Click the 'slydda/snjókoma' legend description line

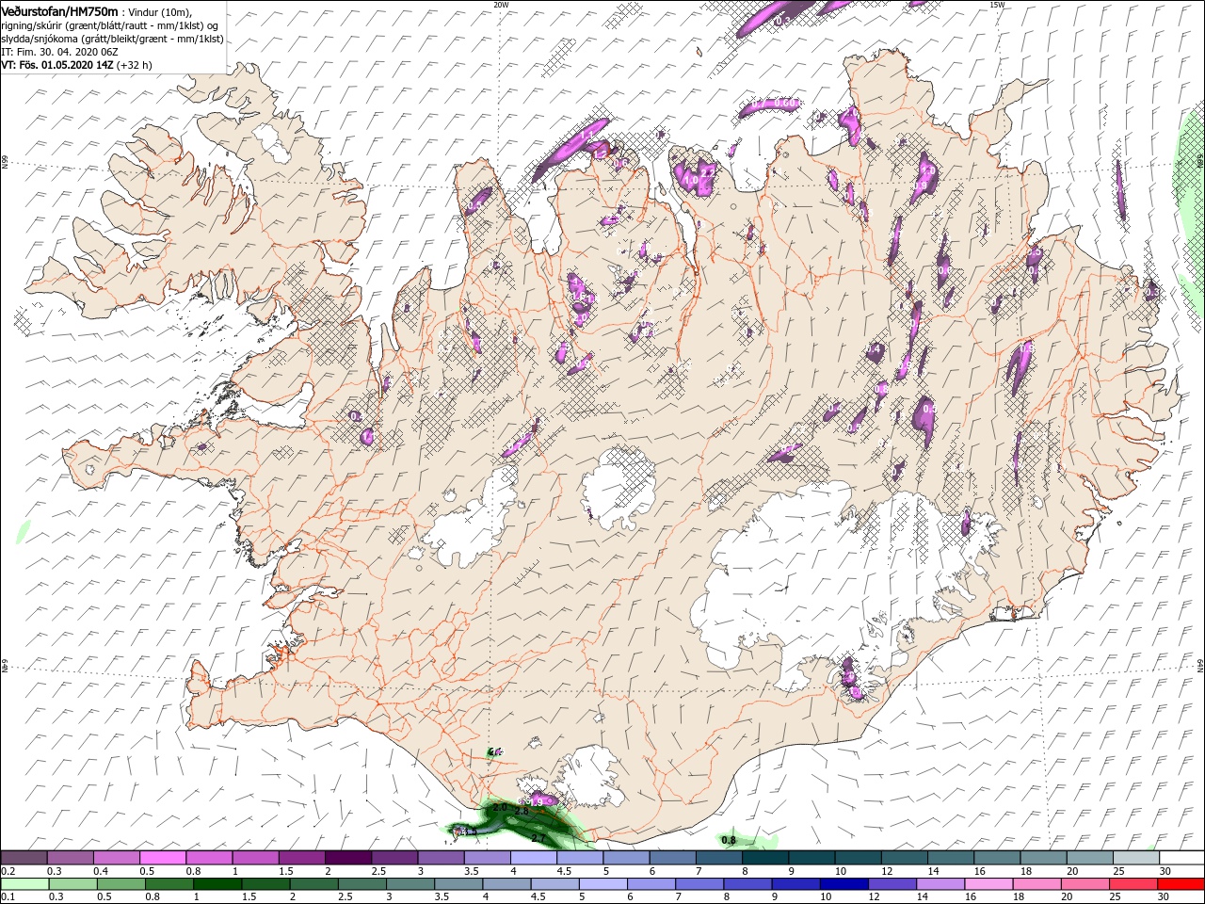tap(112, 39)
